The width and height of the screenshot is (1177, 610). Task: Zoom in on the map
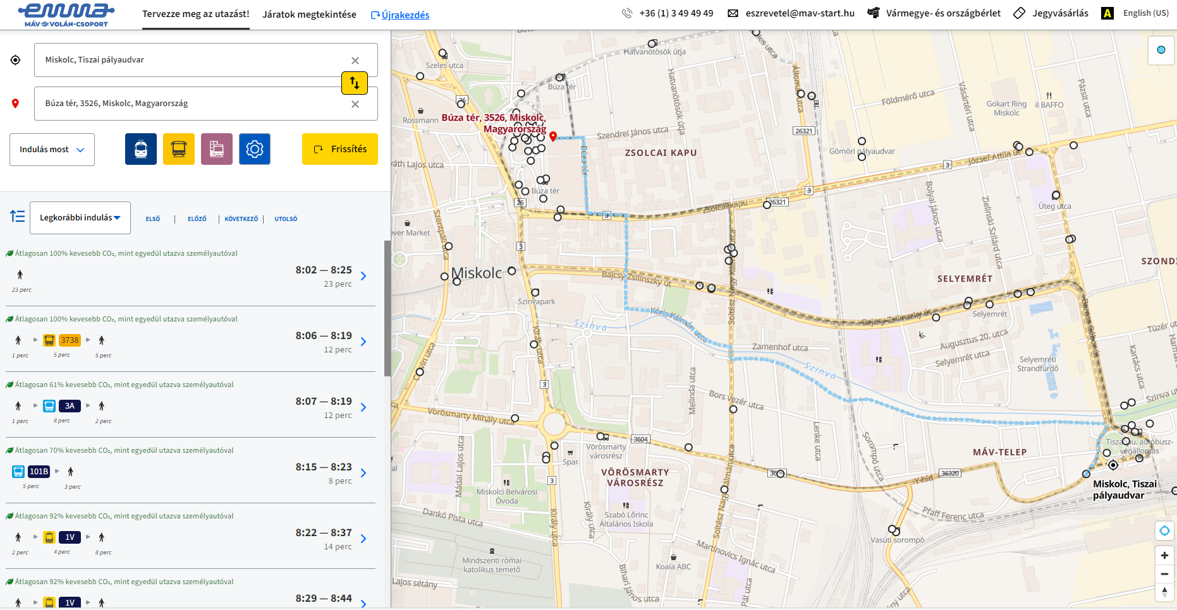[x=1164, y=556]
